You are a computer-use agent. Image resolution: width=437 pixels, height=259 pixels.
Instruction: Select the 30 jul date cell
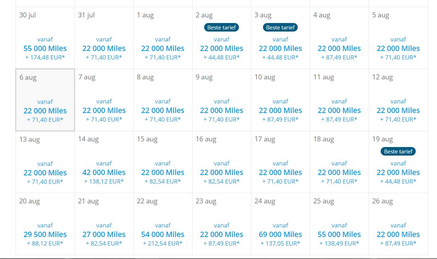45,38
